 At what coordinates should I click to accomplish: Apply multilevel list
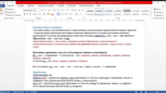point(67,10)
